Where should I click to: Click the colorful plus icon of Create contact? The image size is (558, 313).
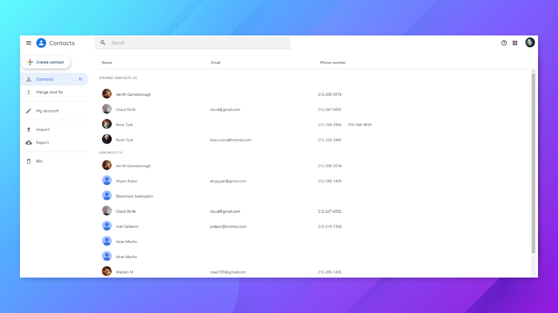pyautogui.click(x=30, y=62)
